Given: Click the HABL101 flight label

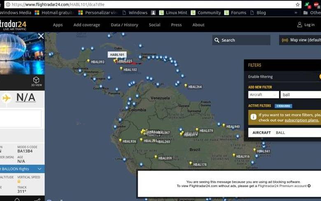Looking at the screenshot, I should pos(117,55).
